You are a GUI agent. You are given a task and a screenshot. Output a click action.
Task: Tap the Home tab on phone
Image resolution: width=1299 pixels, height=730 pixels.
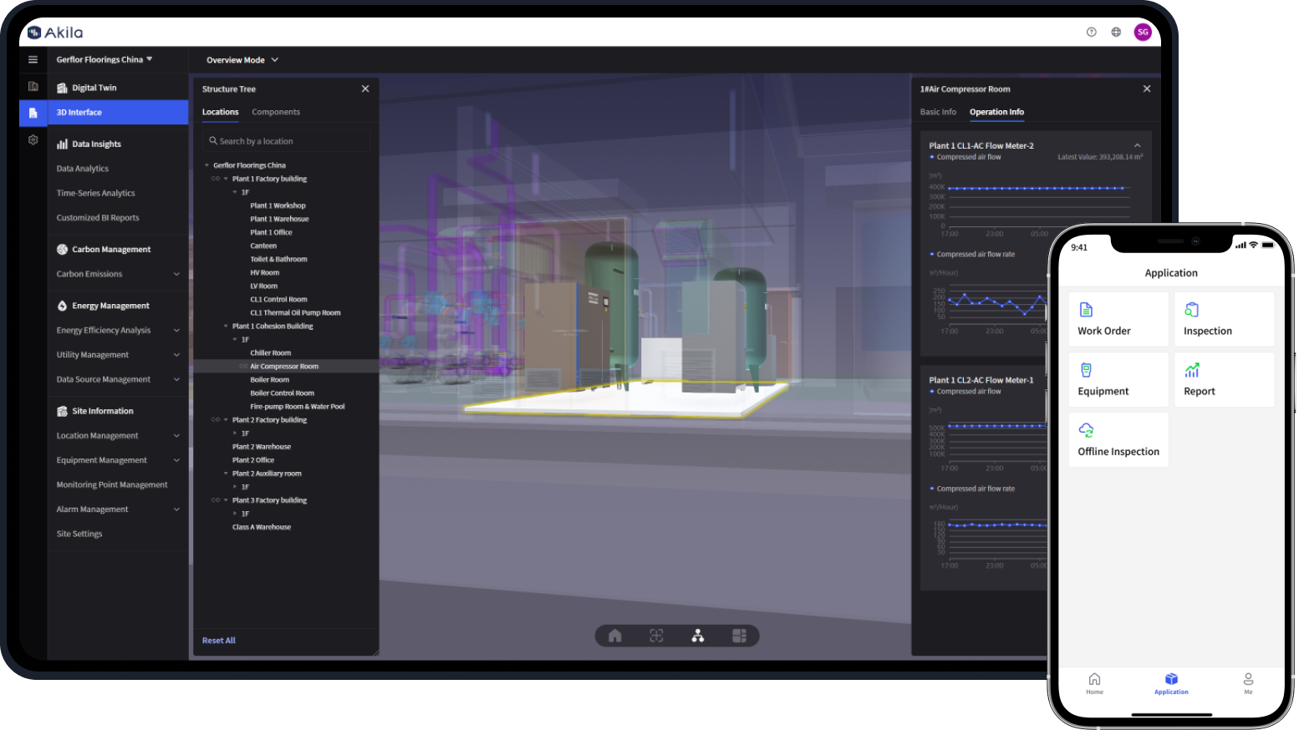point(1094,683)
